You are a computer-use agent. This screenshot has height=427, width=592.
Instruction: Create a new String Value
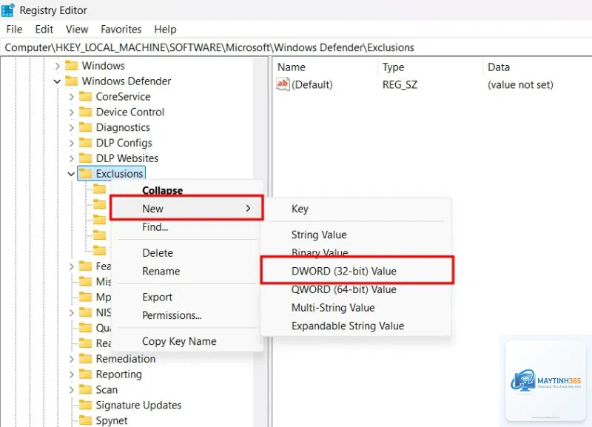click(319, 235)
